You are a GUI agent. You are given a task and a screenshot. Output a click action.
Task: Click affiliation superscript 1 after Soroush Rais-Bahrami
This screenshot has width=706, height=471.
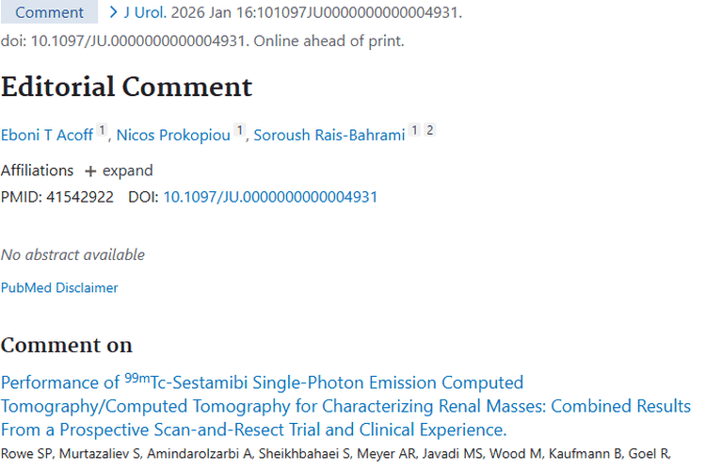point(414,131)
